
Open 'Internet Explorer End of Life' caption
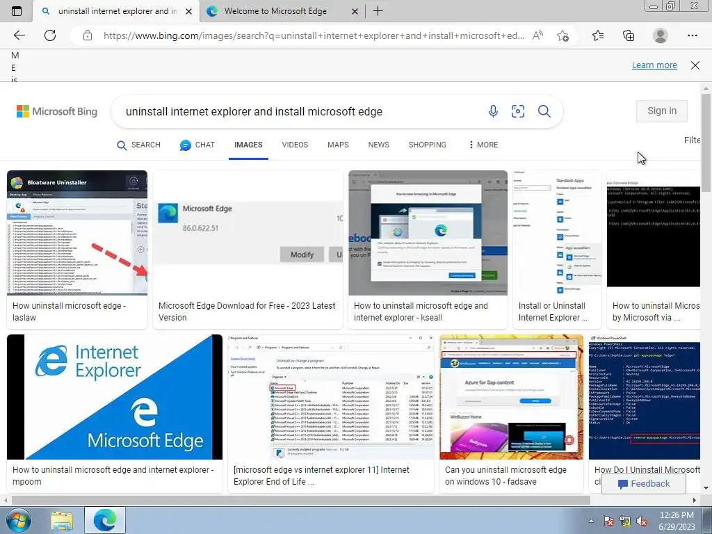[x=321, y=476]
